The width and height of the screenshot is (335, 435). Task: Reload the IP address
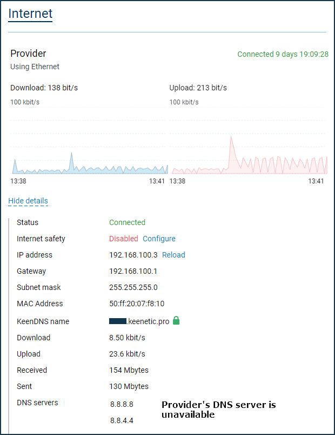173,255
